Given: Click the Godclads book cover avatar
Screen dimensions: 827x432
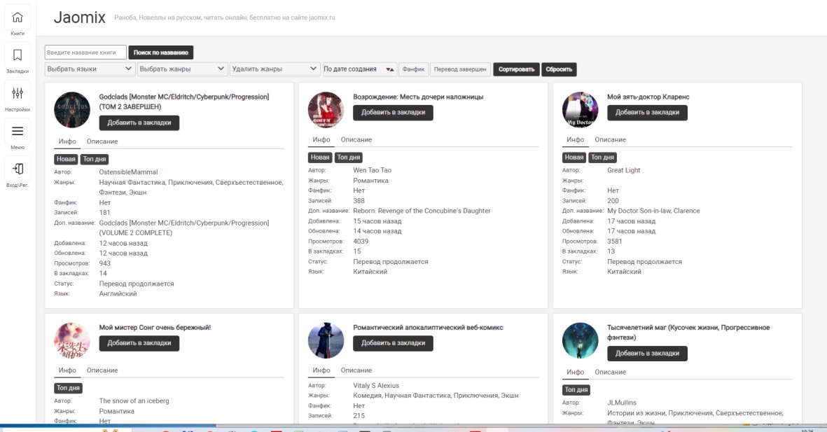Looking at the screenshot, I should pos(72,110).
